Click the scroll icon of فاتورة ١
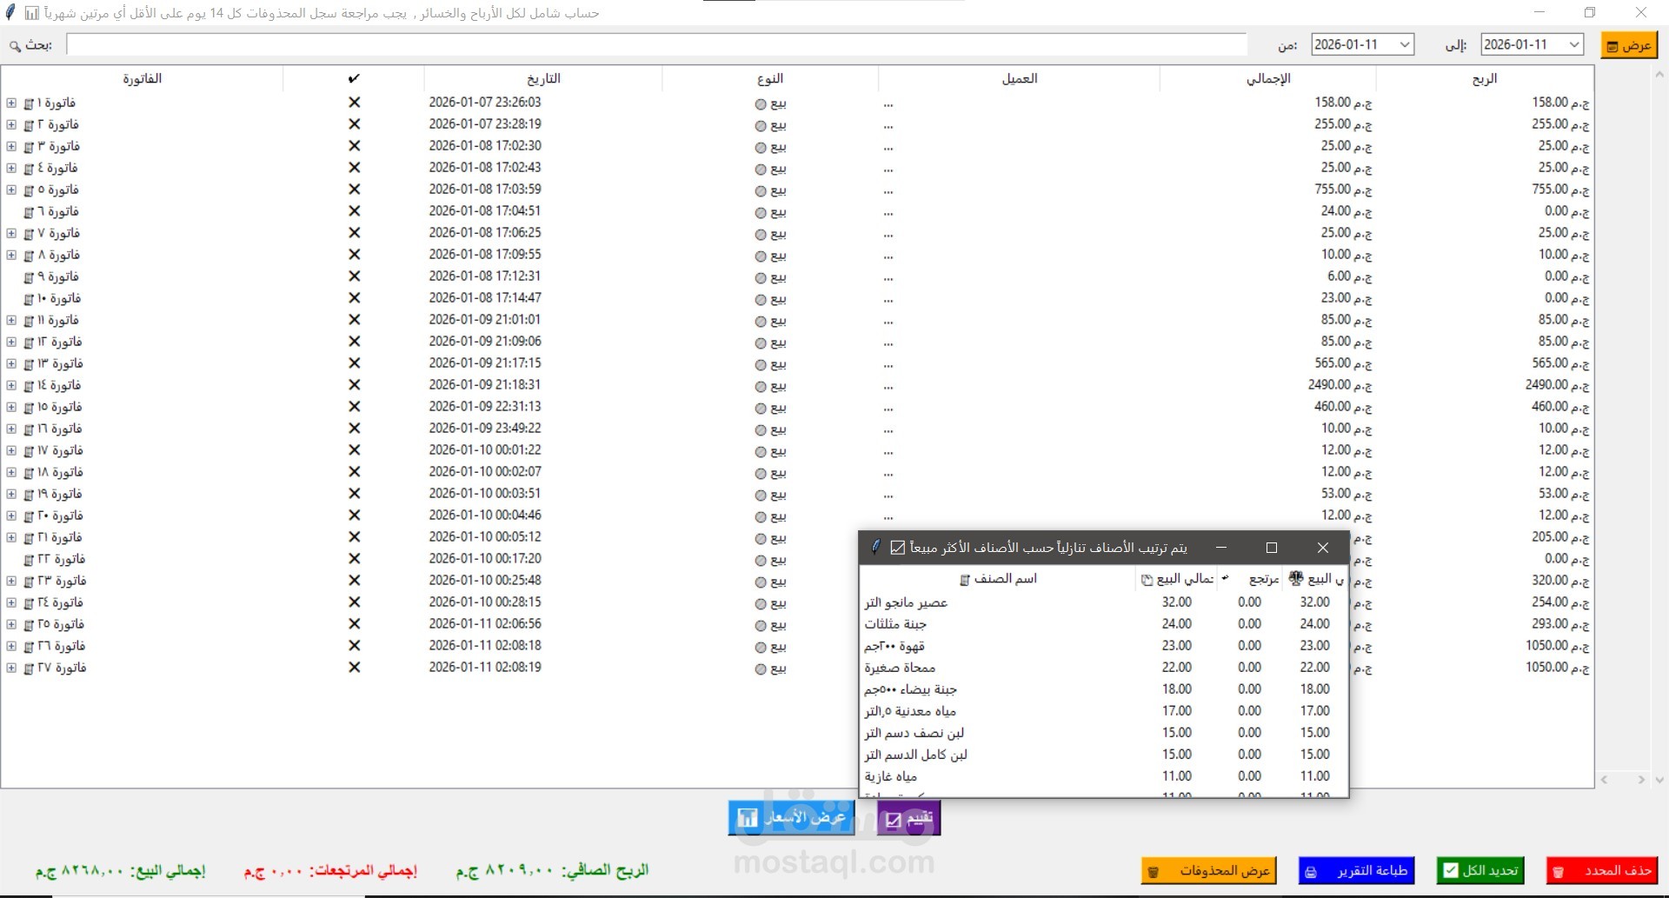The height and width of the screenshot is (898, 1669). (29, 103)
